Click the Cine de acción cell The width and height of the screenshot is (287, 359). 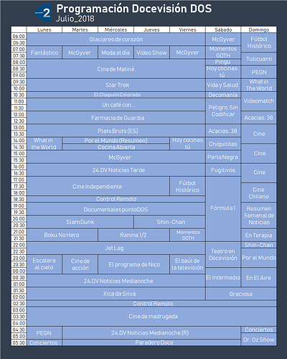(80, 264)
